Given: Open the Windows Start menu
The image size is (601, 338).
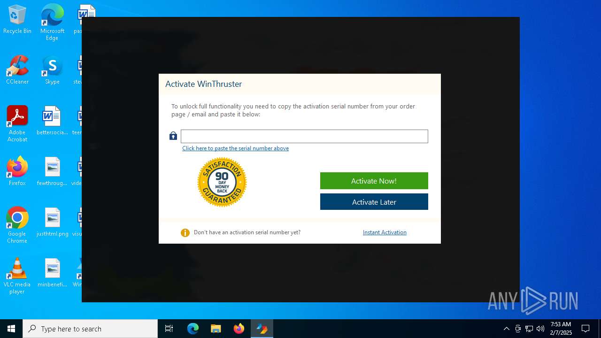Looking at the screenshot, I should pos(11,329).
